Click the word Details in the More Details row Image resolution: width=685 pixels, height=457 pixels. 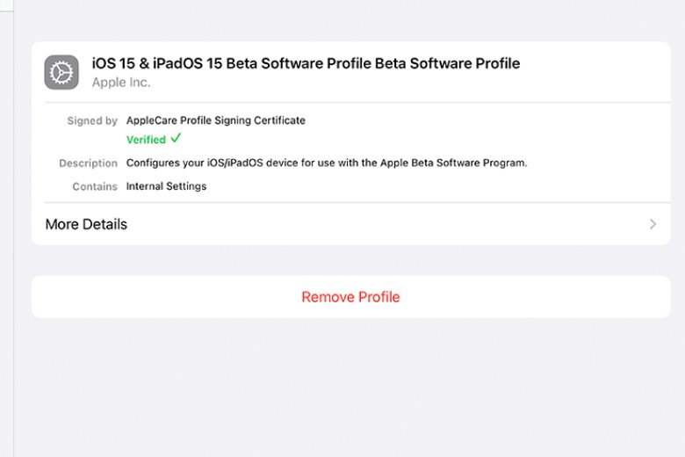(x=105, y=224)
